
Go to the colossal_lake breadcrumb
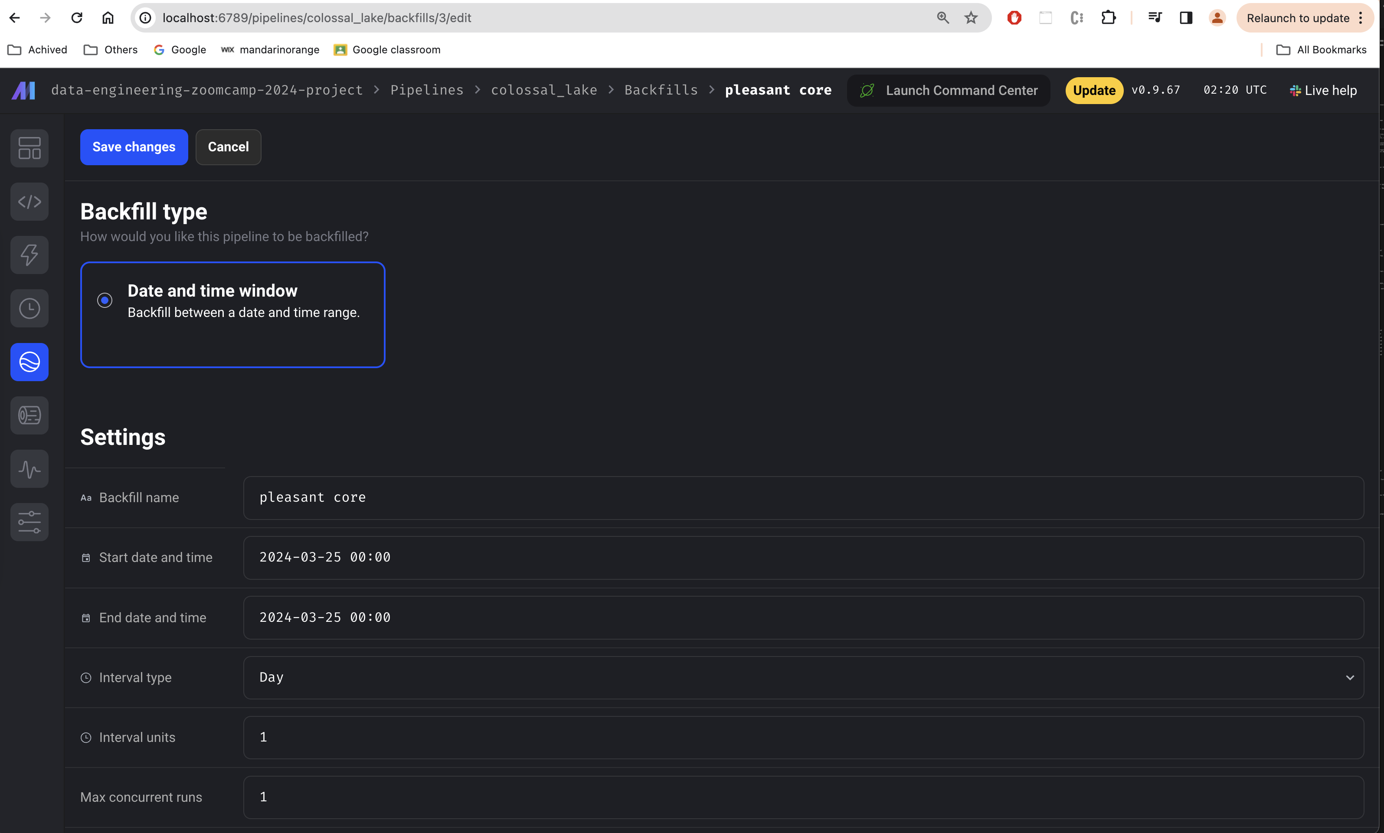(544, 90)
